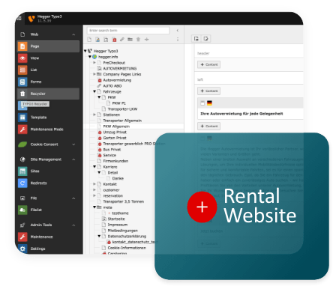336x289 pixels.
Task: Collapse the page tree panel chevron
Action: click(x=178, y=31)
